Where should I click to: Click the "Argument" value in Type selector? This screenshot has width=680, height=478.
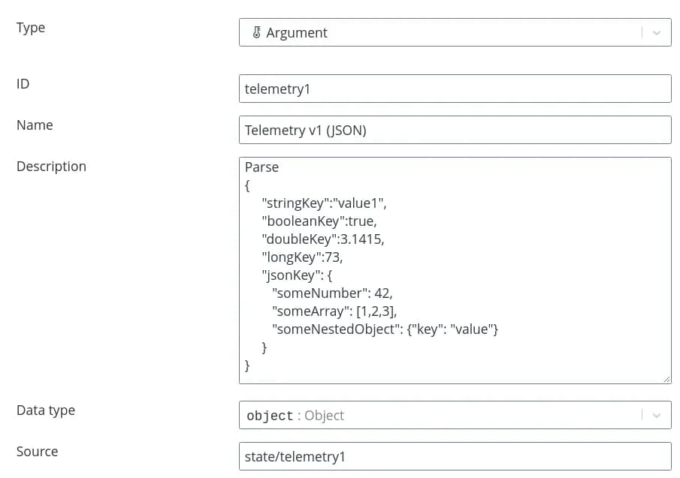click(x=297, y=33)
